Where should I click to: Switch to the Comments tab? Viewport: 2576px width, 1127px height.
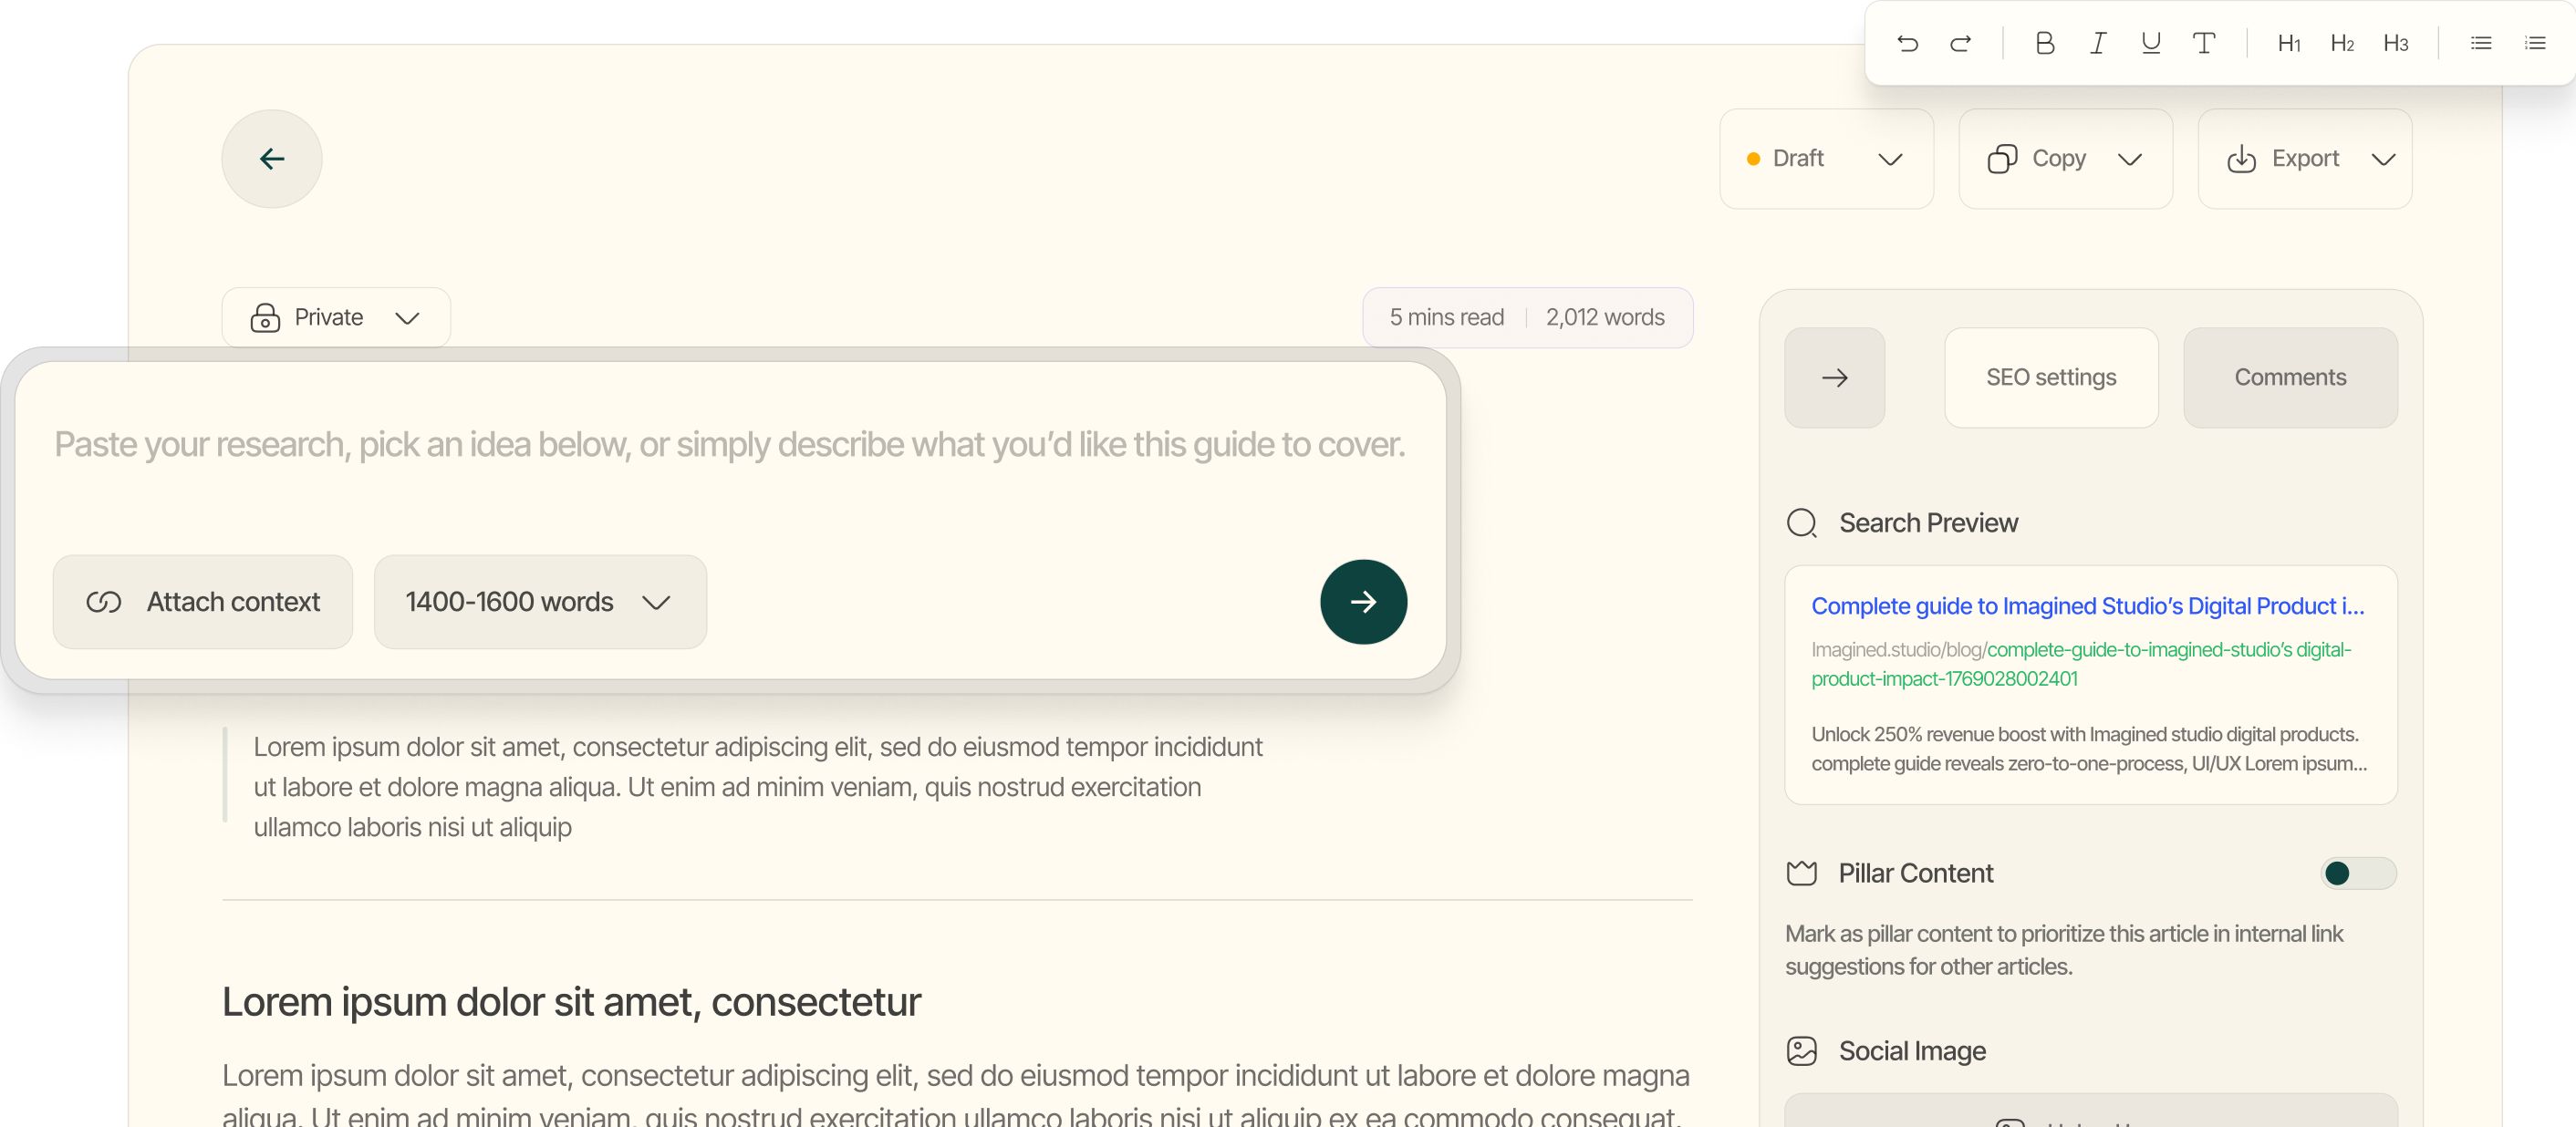(x=2291, y=377)
